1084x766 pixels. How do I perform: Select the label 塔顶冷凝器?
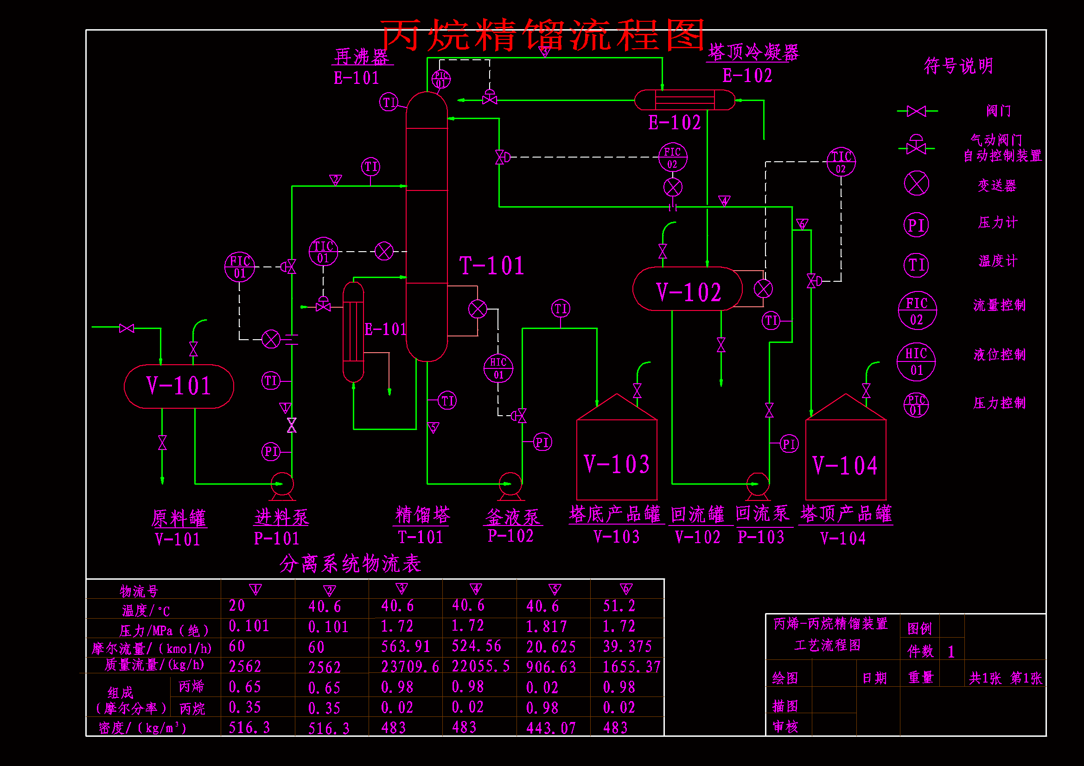pyautogui.click(x=753, y=52)
